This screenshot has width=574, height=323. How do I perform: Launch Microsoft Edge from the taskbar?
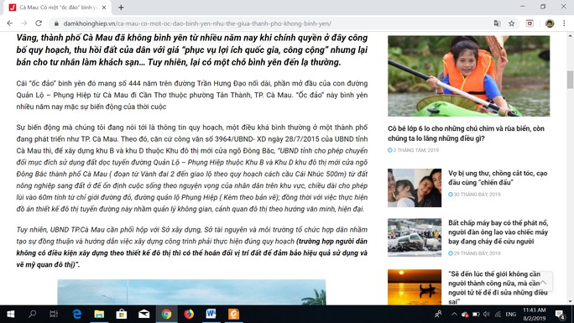(77, 314)
